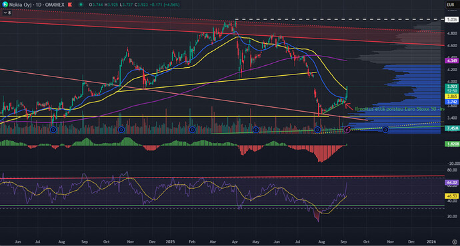
Task: Click the dividend D marker near October 2024
Action: click(x=121, y=130)
